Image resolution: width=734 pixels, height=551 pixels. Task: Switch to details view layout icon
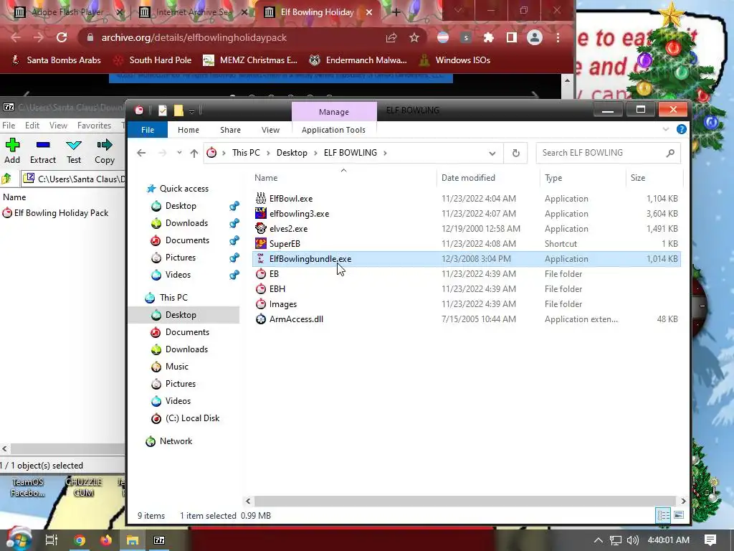[x=663, y=515]
